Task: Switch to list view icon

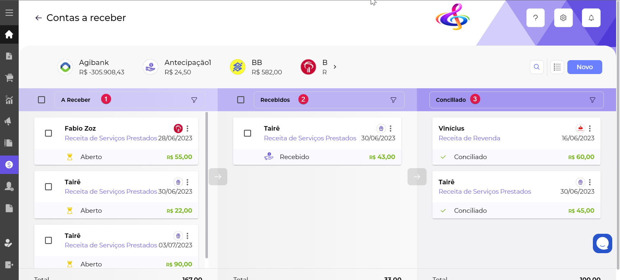Action: click(557, 67)
